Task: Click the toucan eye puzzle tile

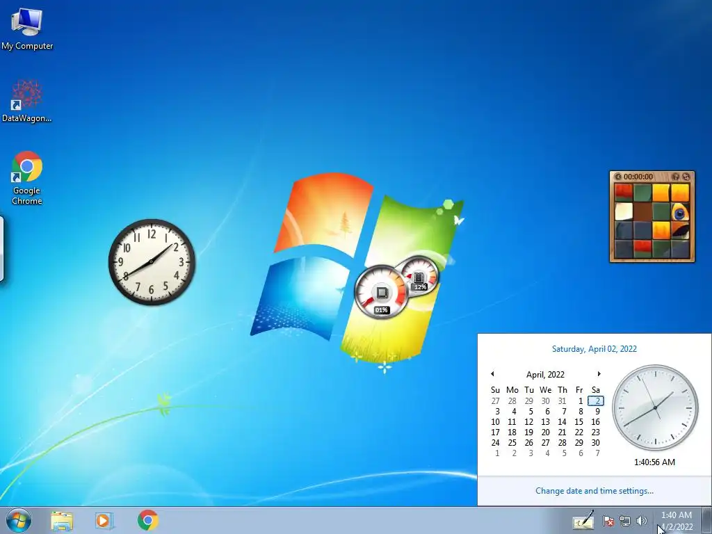Action: (x=680, y=211)
